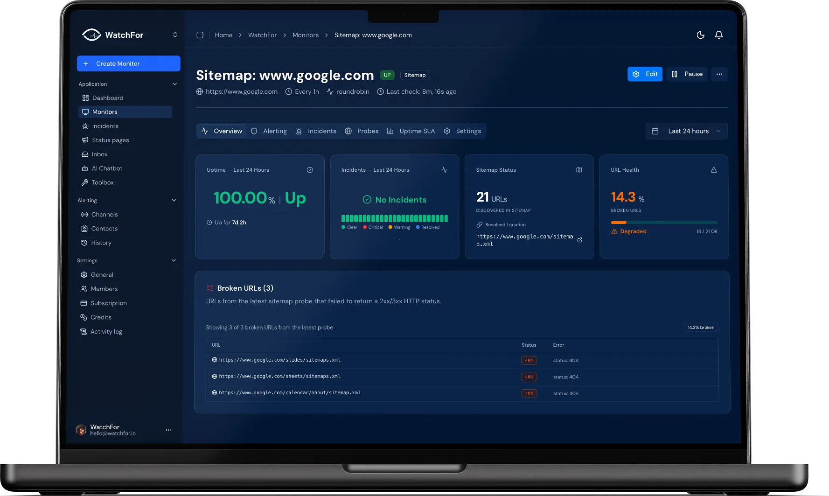Go to Home breadcrumb
The height and width of the screenshot is (496, 829).
(223, 35)
